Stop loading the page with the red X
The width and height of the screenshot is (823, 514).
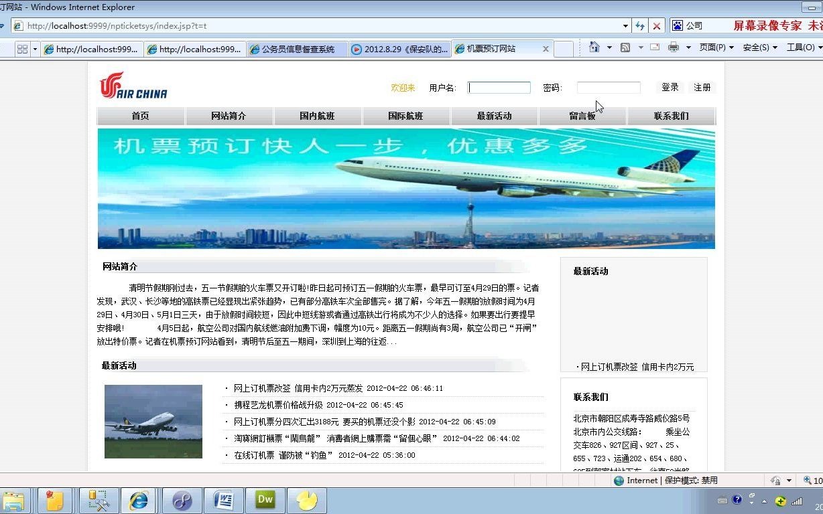[655, 25]
